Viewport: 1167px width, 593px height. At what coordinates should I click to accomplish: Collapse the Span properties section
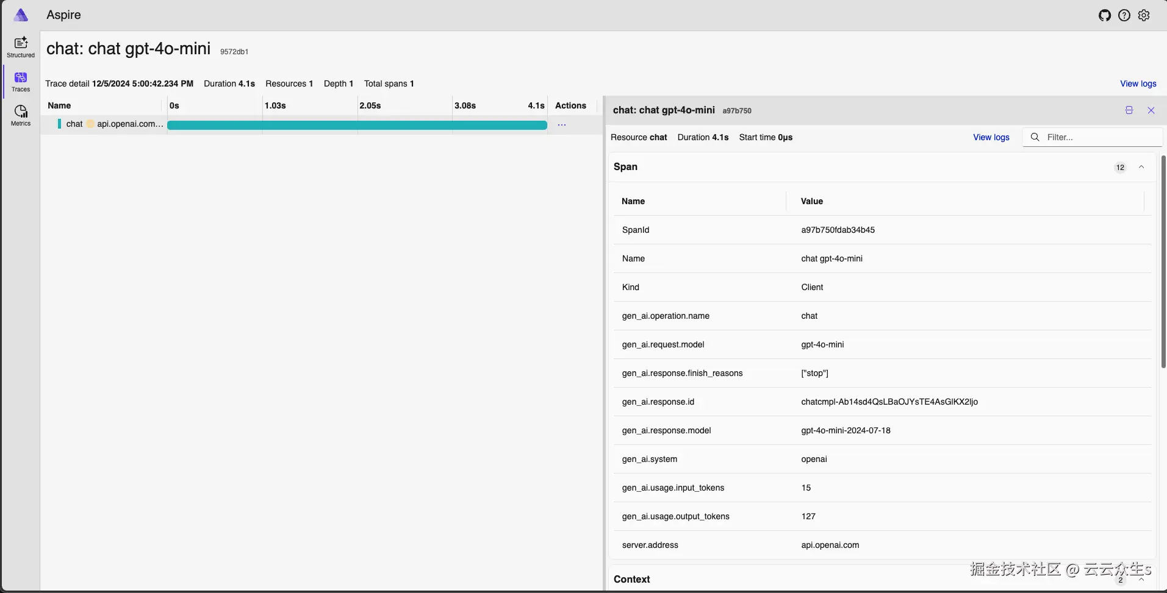click(1141, 167)
